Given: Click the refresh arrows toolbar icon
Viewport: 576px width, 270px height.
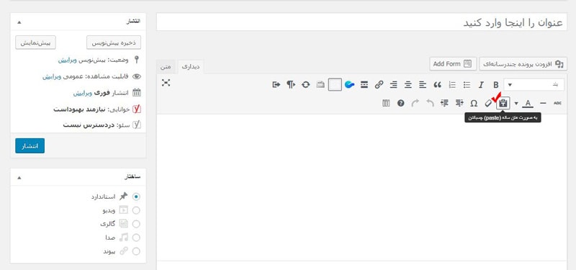Looking at the screenshot, I should click(305, 85).
